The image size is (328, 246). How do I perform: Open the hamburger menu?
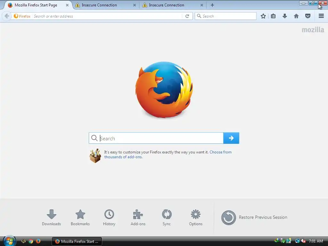(321, 16)
